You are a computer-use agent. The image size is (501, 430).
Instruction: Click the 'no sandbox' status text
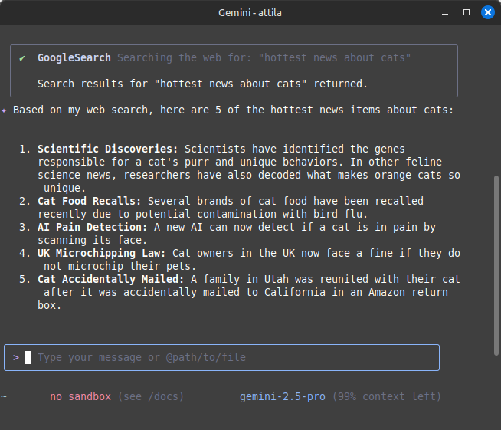point(80,397)
